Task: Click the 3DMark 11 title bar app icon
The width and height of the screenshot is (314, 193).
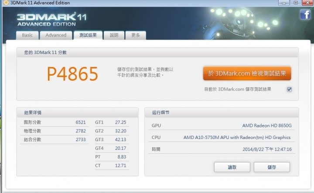Action: (x=6, y=3)
